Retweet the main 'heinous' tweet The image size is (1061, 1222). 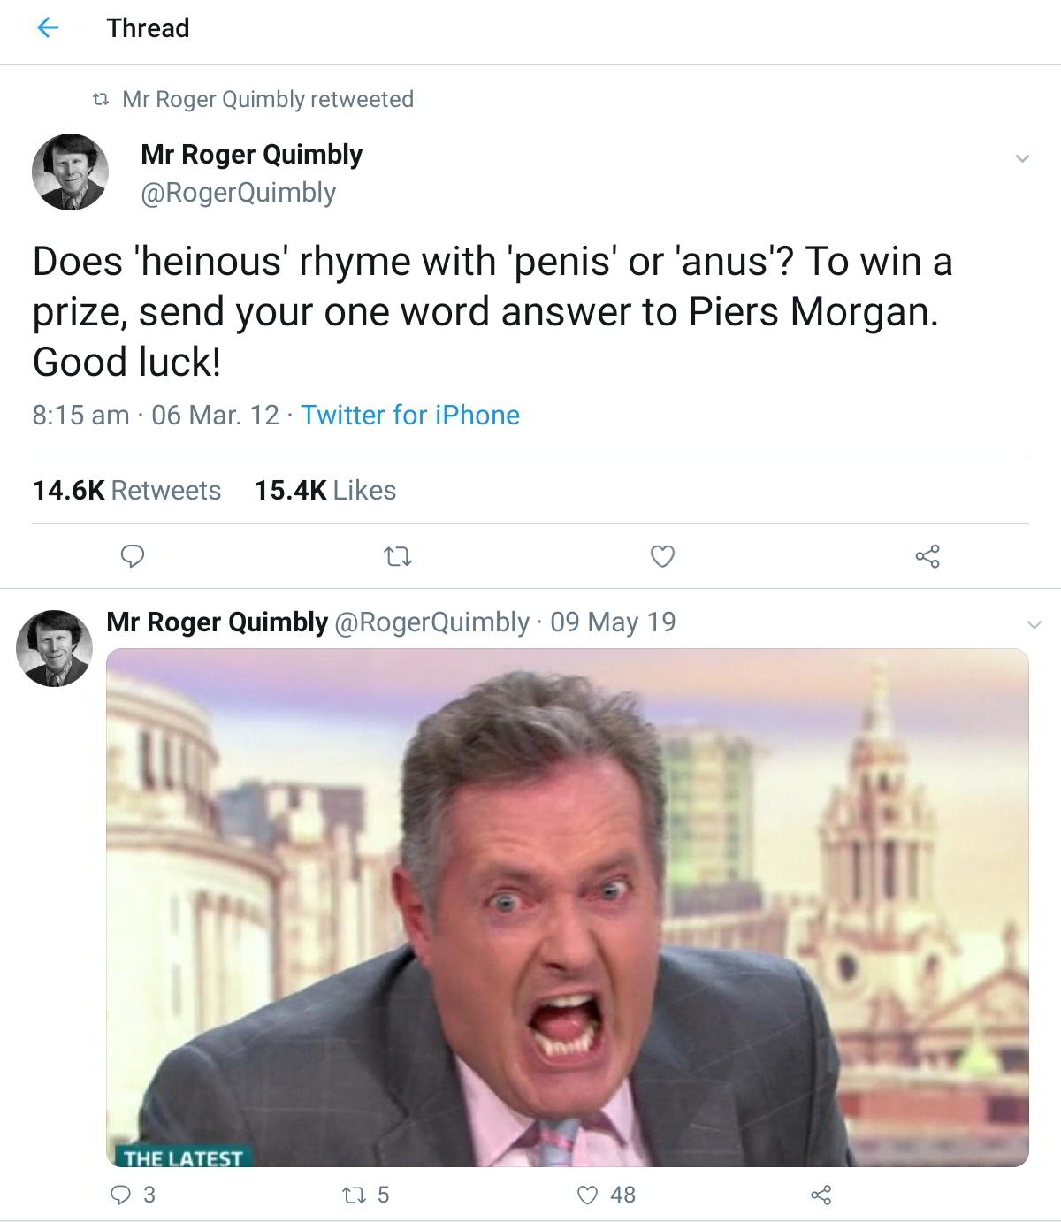(399, 556)
